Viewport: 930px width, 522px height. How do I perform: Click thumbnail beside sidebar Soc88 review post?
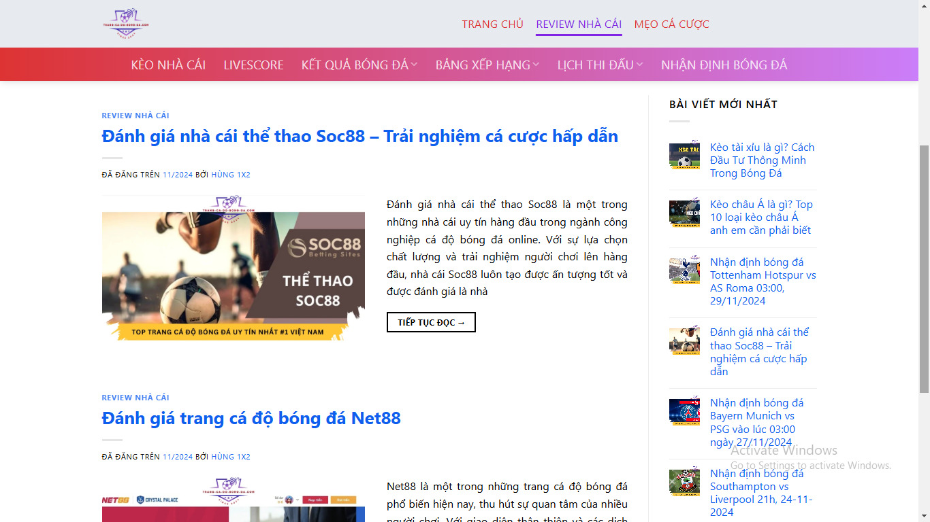click(x=684, y=341)
